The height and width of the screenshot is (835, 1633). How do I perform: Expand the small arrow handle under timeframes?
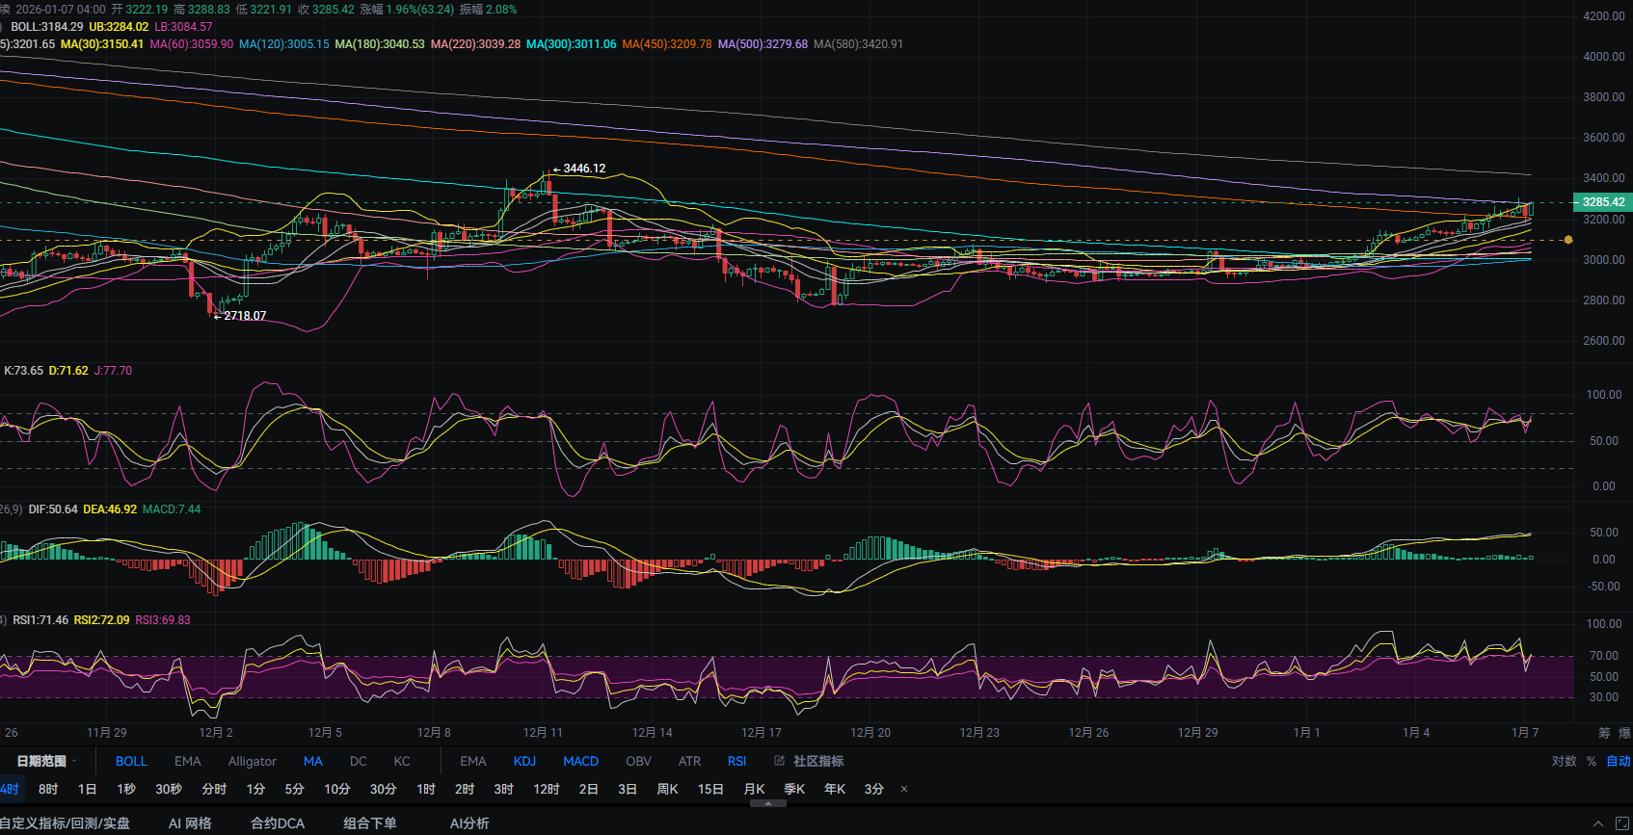pos(767,802)
